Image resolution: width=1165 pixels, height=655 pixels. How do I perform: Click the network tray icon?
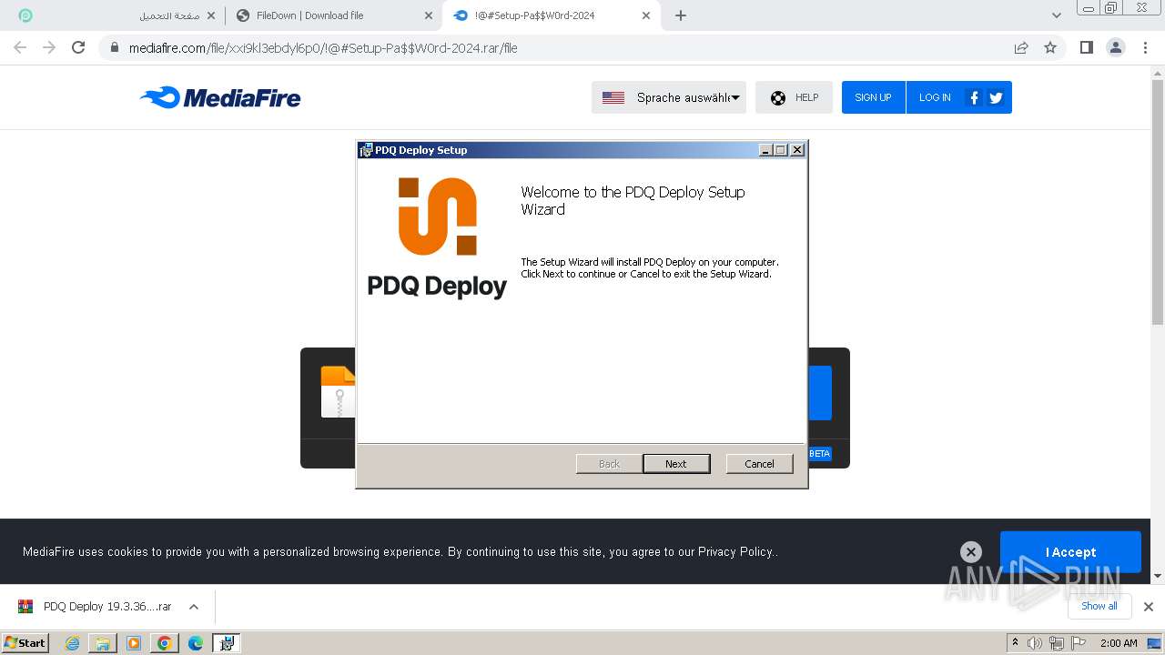(1057, 643)
